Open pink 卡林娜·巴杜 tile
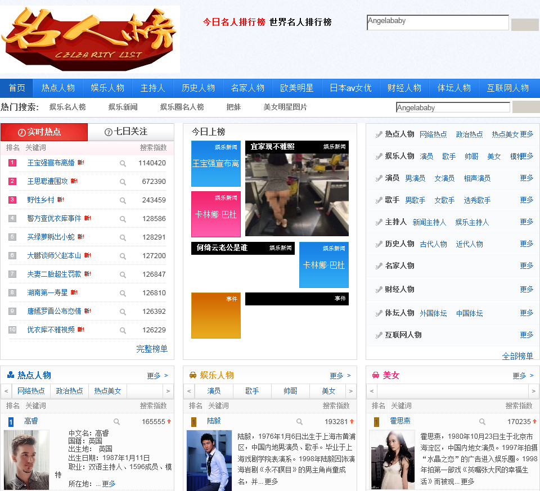The image size is (540, 491). (216, 214)
